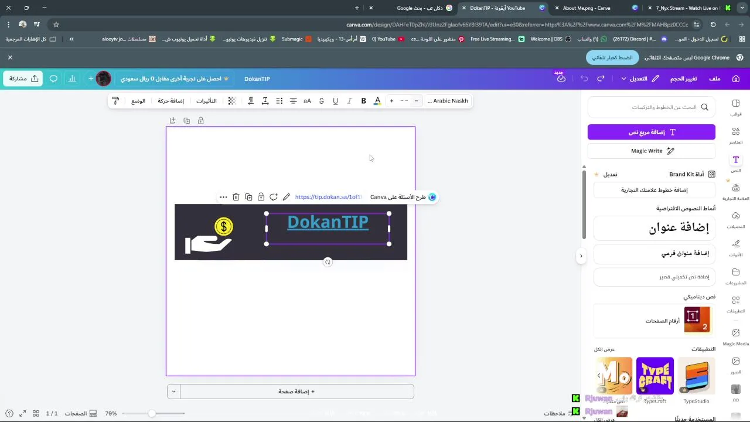Open the text color picker (letter A)
The image size is (750, 422).
tap(377, 101)
